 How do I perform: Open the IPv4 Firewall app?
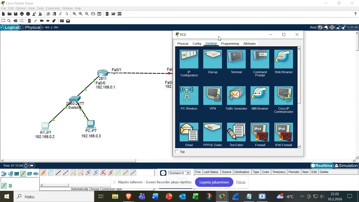tap(260, 135)
